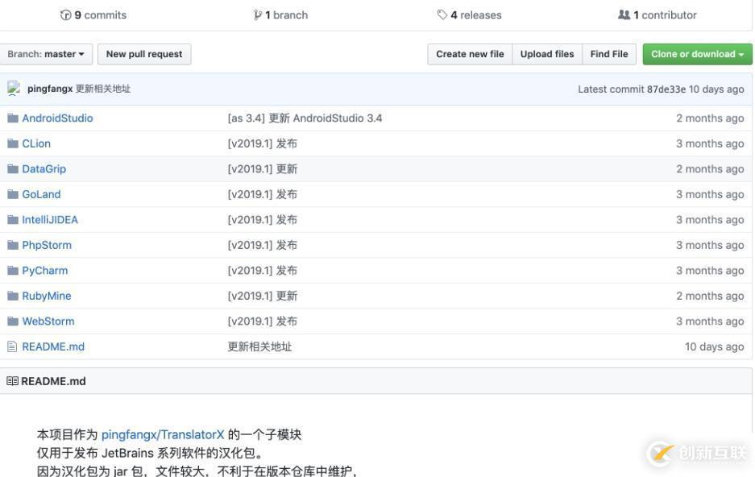The height and width of the screenshot is (477, 755).
Task: Open the 1 contributor link
Action: tap(658, 15)
